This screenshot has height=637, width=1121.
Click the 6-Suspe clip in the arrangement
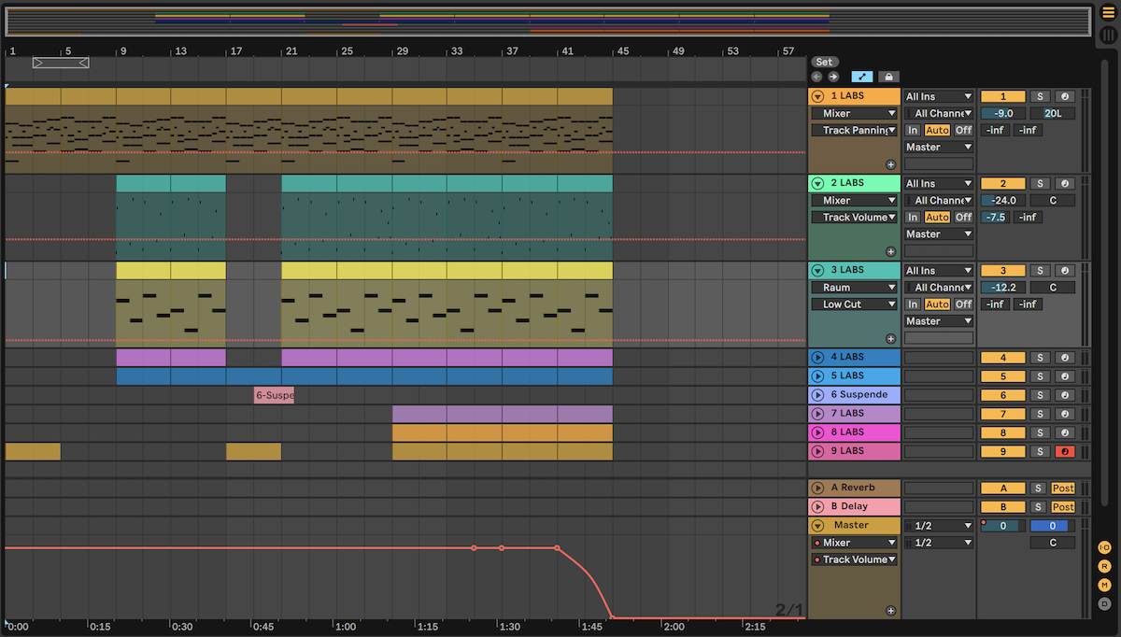tap(274, 395)
